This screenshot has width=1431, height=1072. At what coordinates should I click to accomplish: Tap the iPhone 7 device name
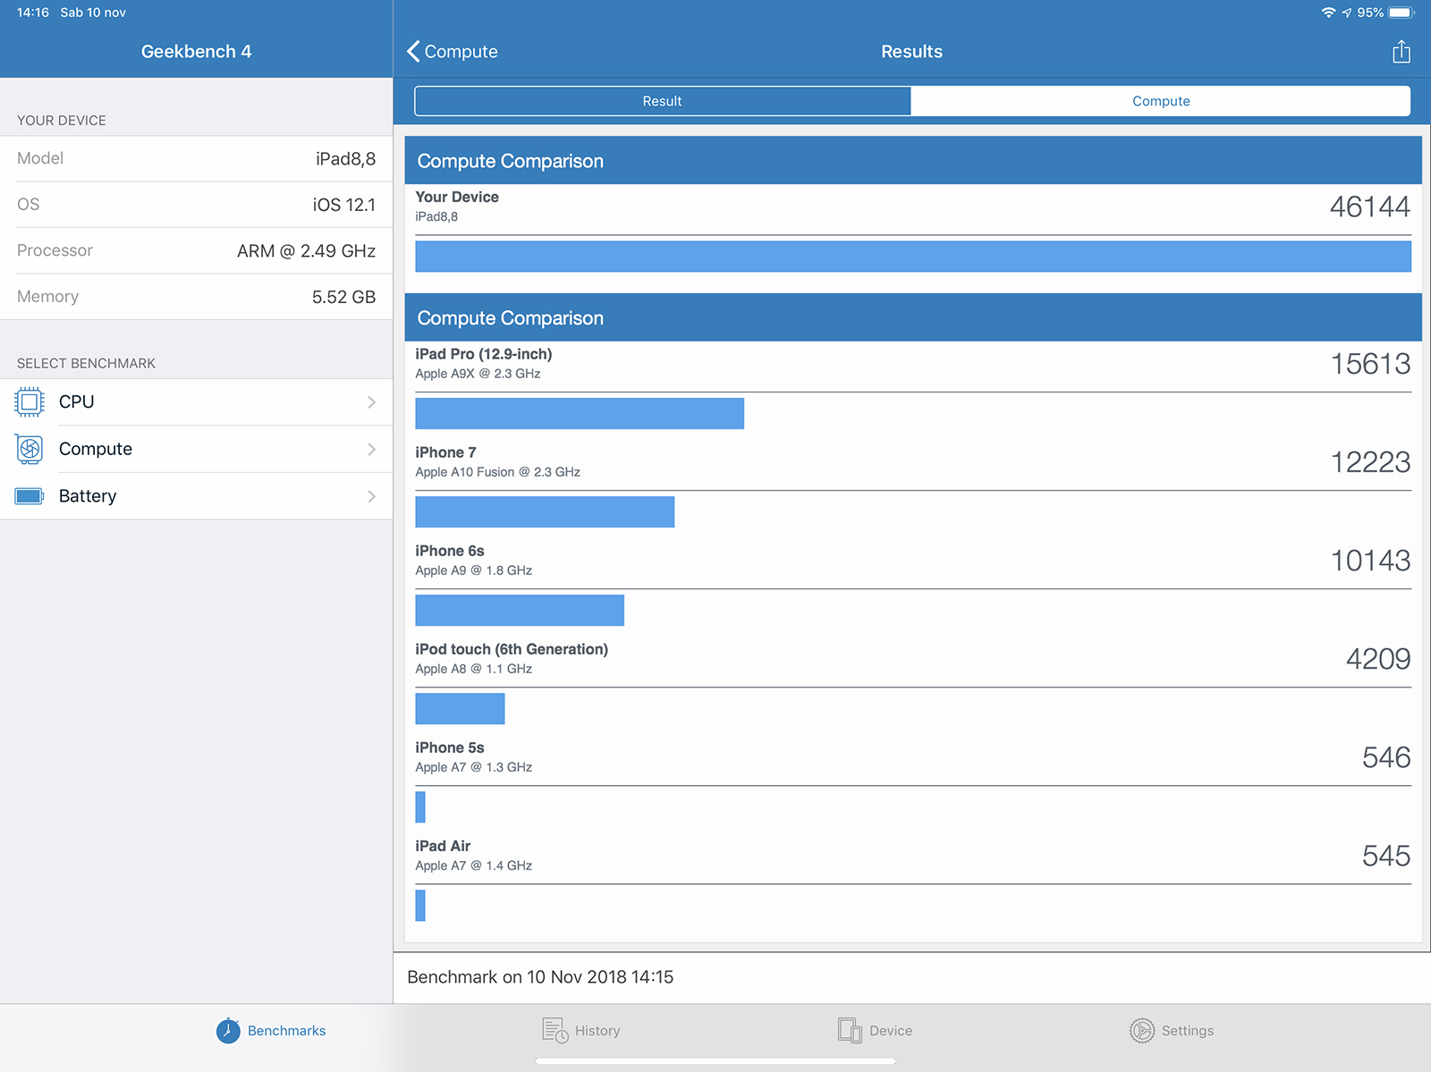click(445, 452)
